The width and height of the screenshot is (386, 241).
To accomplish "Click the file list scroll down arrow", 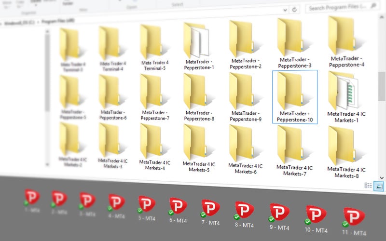I will [382, 177].
